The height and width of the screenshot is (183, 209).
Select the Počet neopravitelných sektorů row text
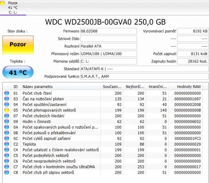pyautogui.click(x=49, y=161)
